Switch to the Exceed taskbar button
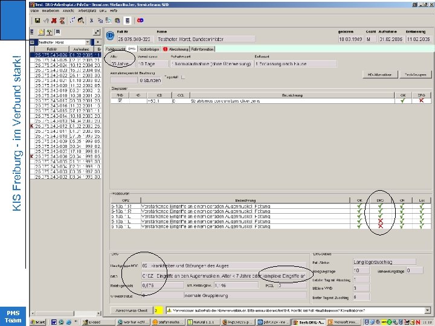 pyautogui.click(x=98, y=322)
